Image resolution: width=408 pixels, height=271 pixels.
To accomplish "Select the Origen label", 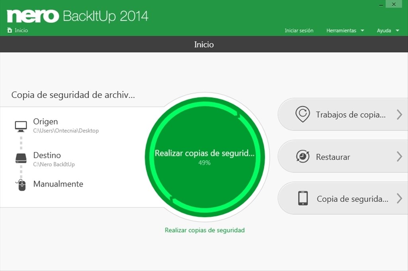I will pyautogui.click(x=45, y=122).
